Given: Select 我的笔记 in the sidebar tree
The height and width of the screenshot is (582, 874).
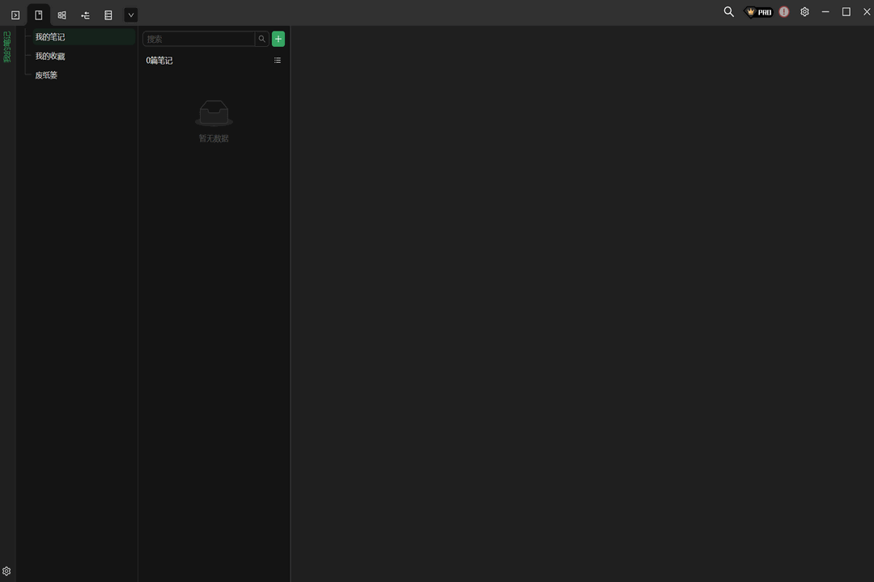Looking at the screenshot, I should (x=50, y=37).
